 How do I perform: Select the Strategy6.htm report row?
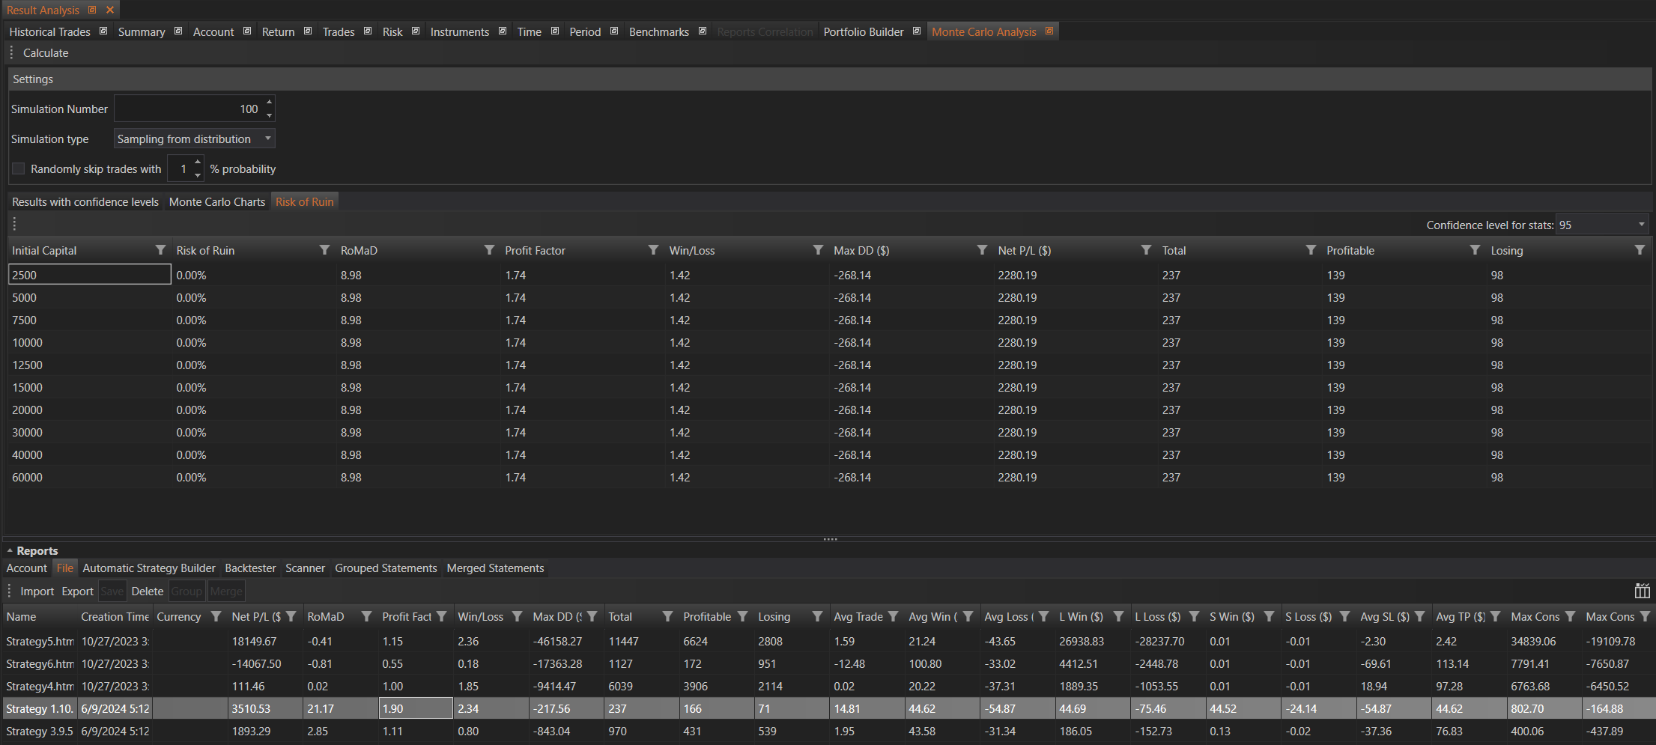pyautogui.click(x=40, y=664)
